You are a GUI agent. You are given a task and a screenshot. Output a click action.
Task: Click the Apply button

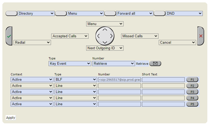pos(11,117)
